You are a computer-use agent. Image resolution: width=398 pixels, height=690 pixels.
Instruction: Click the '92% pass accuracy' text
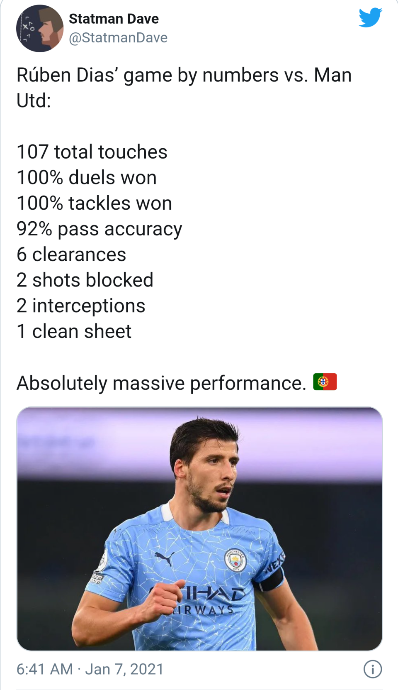click(x=99, y=229)
